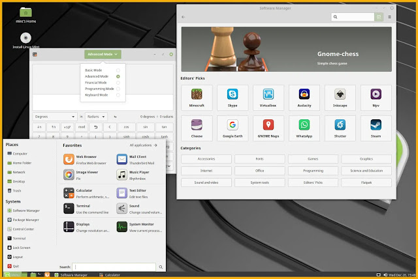
Task: Browse the Flatpak category
Action: pyautogui.click(x=366, y=183)
